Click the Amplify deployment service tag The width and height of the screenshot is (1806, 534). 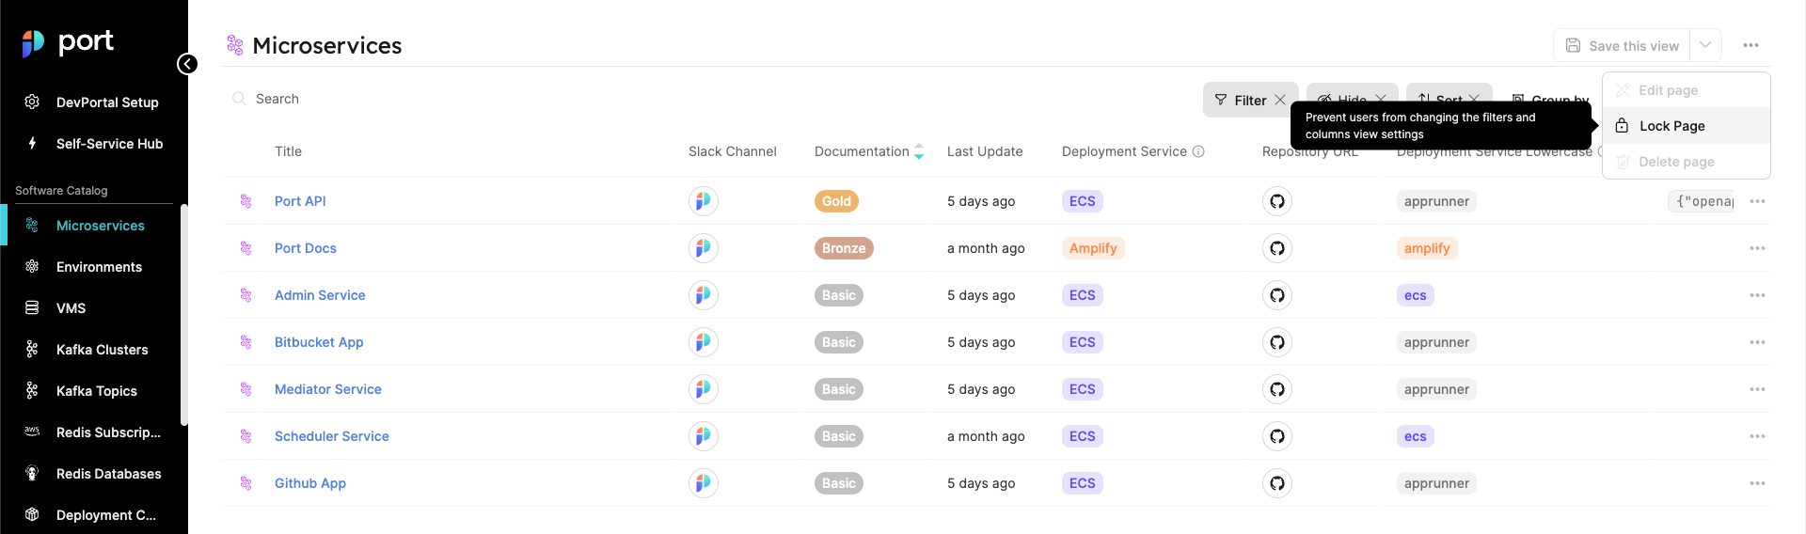tap(1093, 248)
